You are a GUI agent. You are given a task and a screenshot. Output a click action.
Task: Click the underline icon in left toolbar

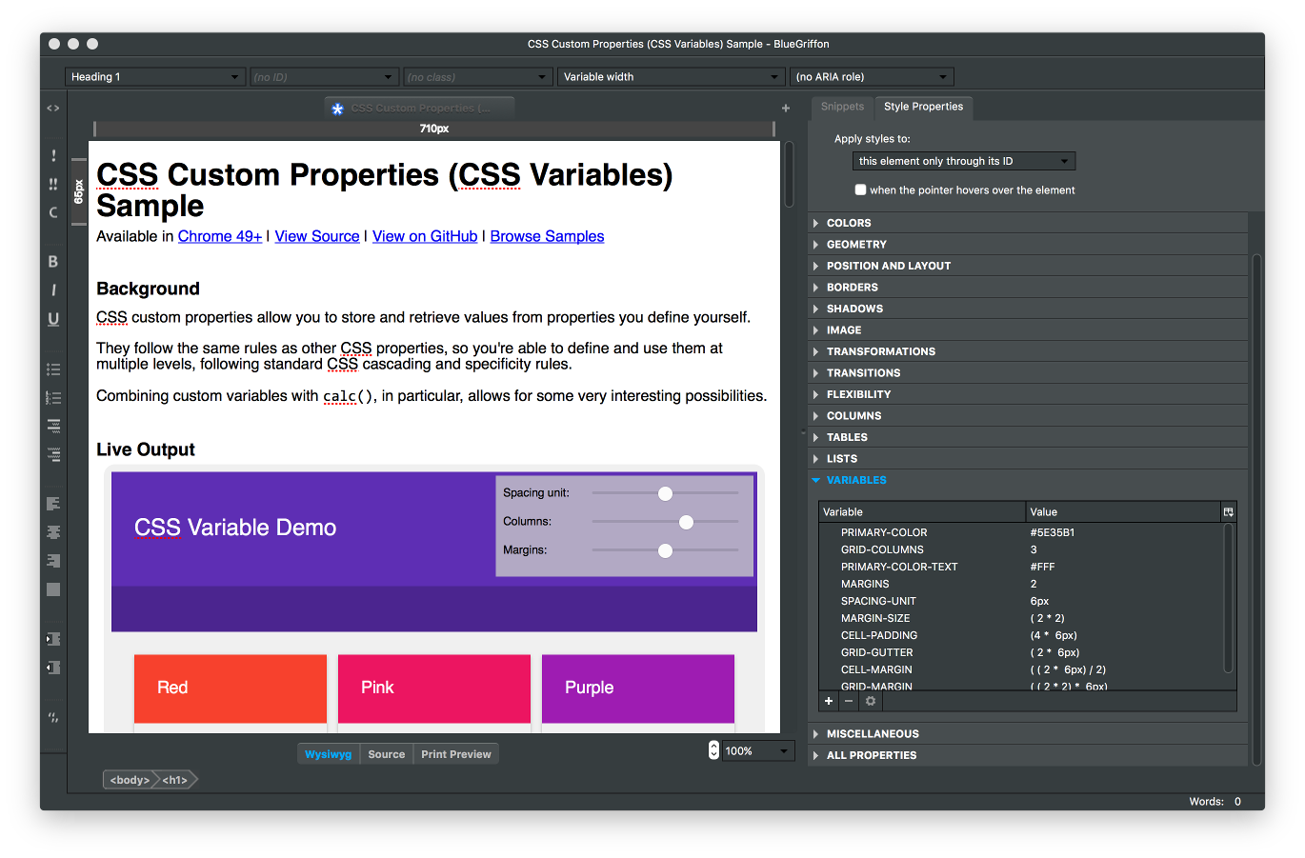(53, 319)
